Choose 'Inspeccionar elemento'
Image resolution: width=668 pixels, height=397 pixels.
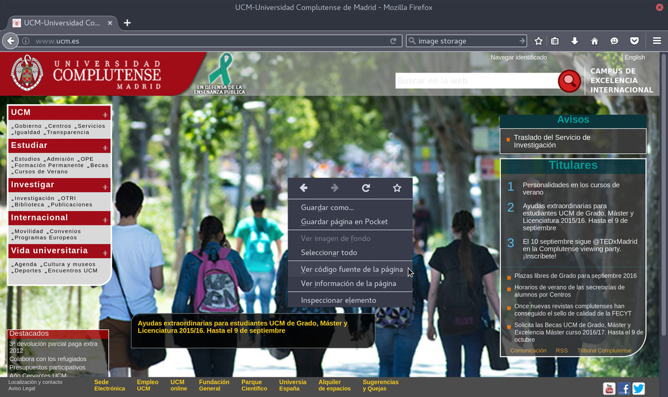click(x=350, y=301)
